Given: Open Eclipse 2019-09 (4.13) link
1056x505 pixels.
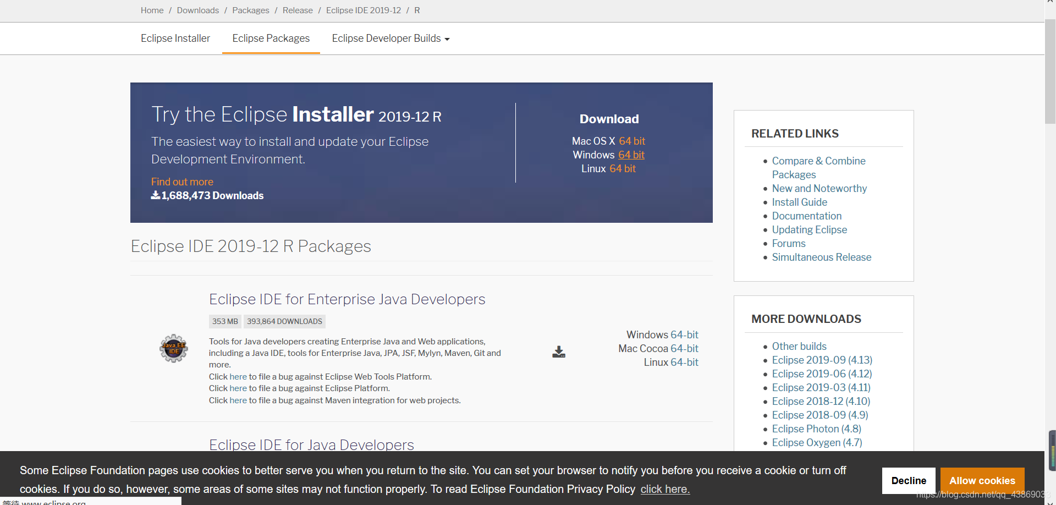Looking at the screenshot, I should [822, 360].
